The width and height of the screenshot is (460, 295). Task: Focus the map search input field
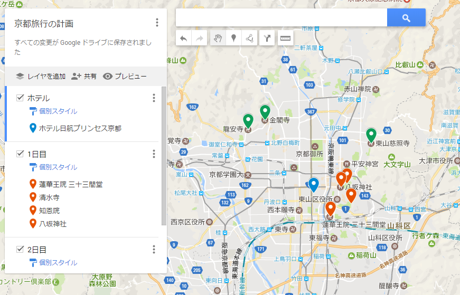pyautogui.click(x=281, y=17)
